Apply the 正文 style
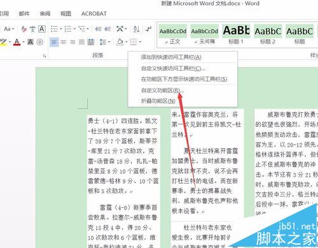The height and width of the screenshot is (248, 318). pyautogui.click(x=173, y=35)
